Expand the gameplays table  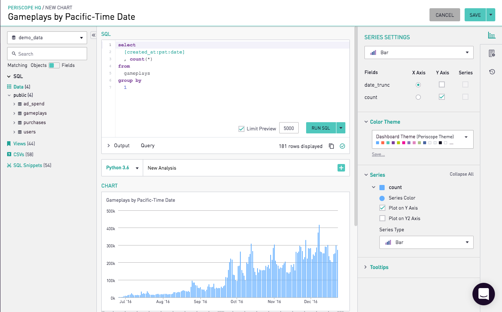[14, 113]
